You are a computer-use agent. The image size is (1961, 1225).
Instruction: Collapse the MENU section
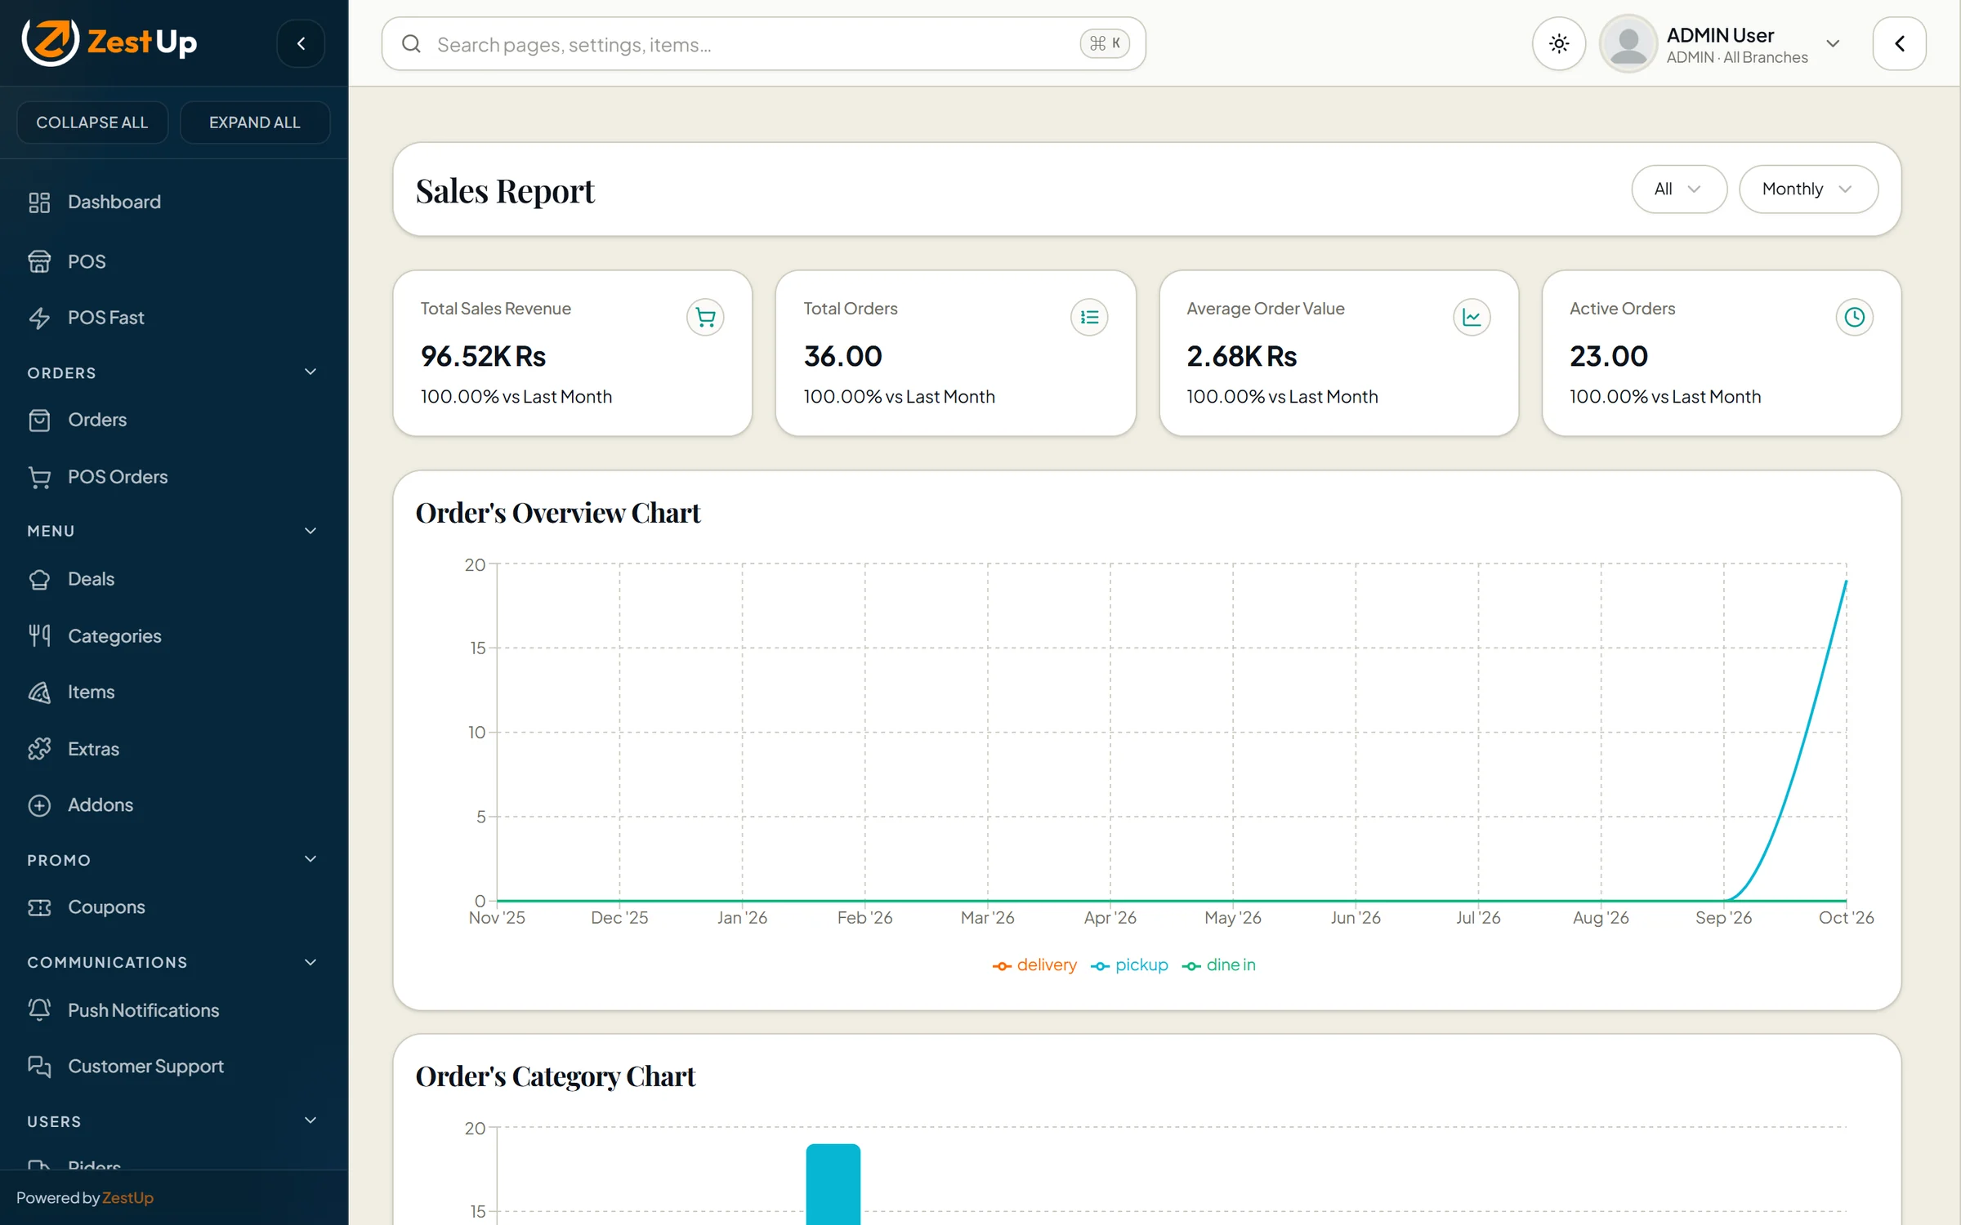click(310, 531)
